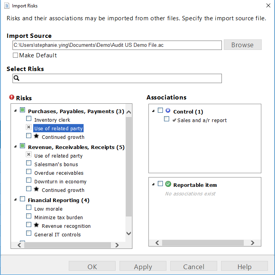Click the Import Risks document icon
This screenshot has height=275, width=275.
[x=7, y=6]
